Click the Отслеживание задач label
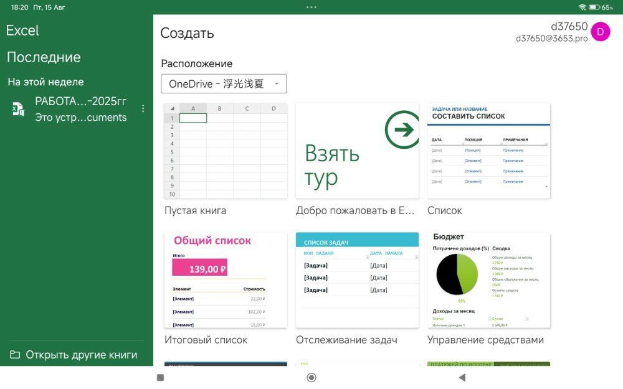This screenshot has height=389, width=623. pos(346,340)
